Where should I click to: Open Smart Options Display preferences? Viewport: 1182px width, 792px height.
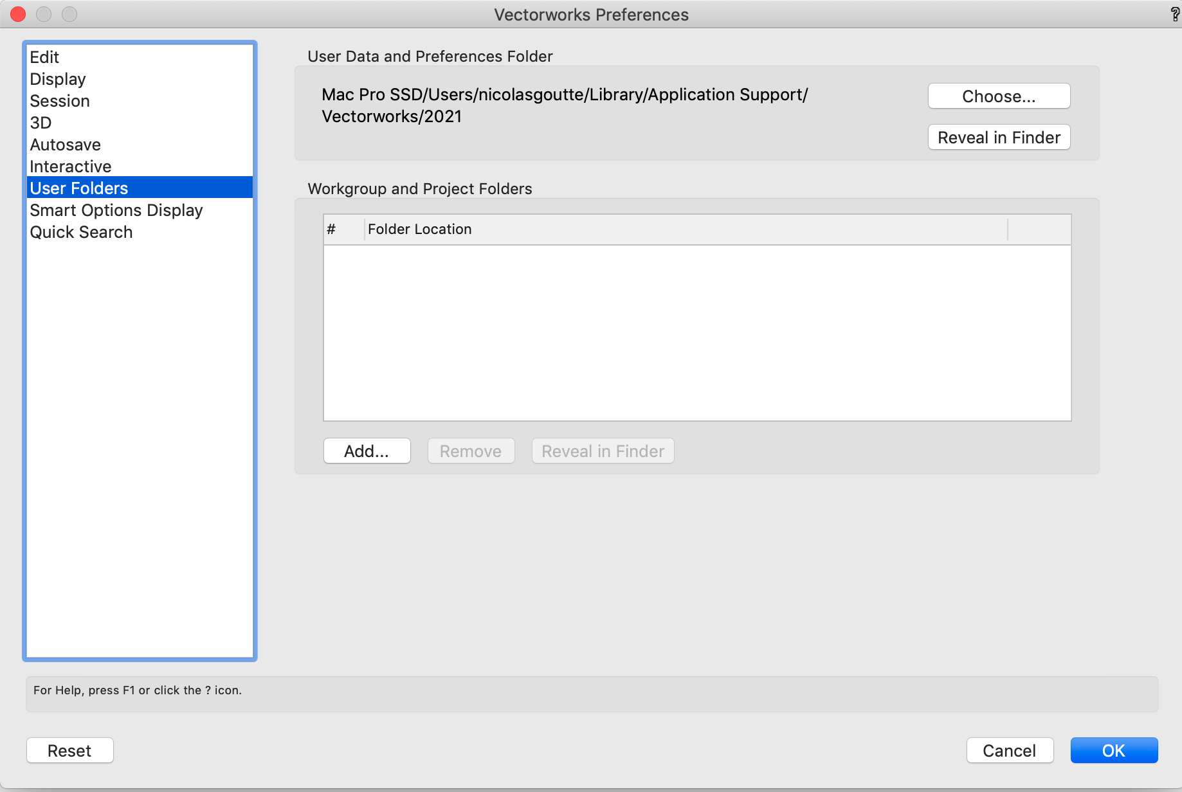pos(116,210)
